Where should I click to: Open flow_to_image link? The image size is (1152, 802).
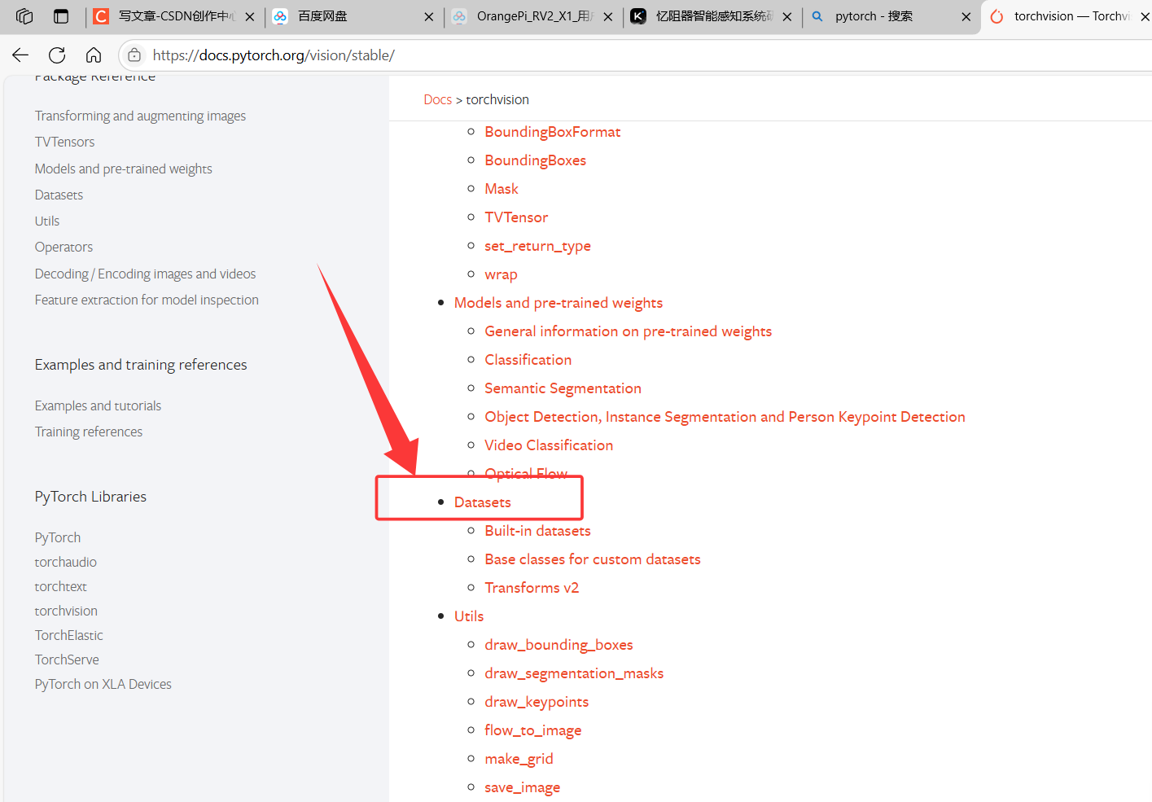[532, 730]
